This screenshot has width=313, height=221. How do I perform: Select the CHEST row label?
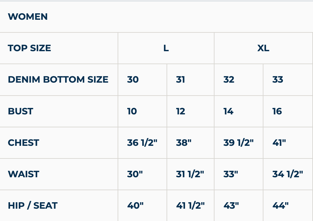pyautogui.click(x=23, y=143)
